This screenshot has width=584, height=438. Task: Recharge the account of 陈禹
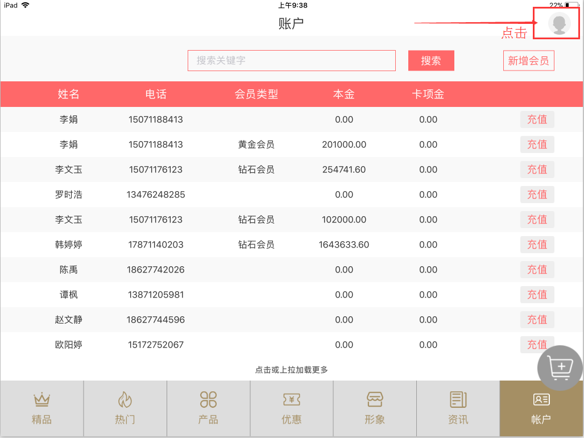537,270
